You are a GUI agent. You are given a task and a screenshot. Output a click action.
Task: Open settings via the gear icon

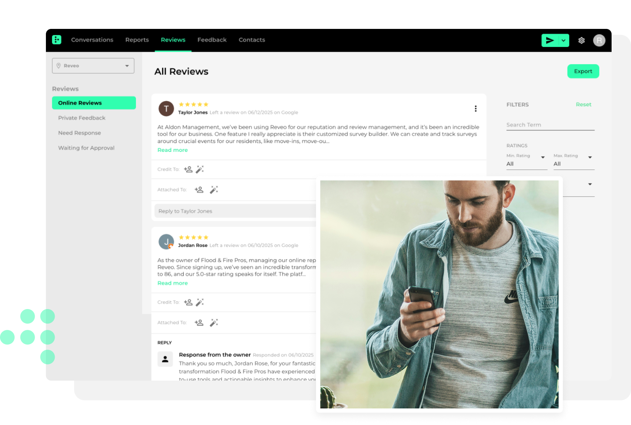point(581,41)
